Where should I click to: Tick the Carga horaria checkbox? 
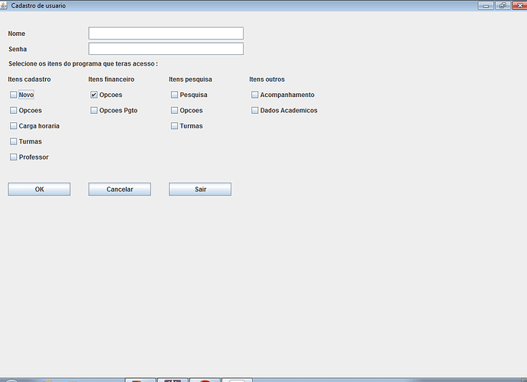[14, 126]
